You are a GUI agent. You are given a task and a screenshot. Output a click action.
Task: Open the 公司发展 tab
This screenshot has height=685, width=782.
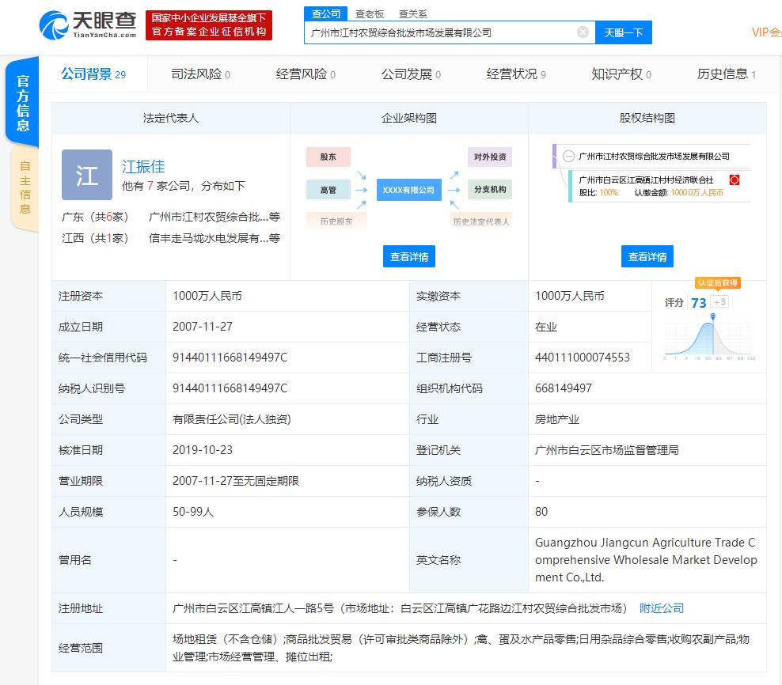(411, 74)
